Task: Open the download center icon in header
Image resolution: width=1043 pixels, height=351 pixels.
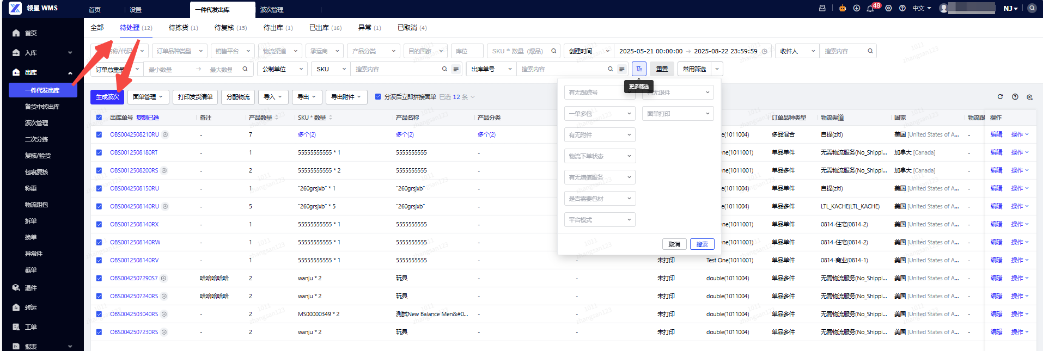Action: 857,8
